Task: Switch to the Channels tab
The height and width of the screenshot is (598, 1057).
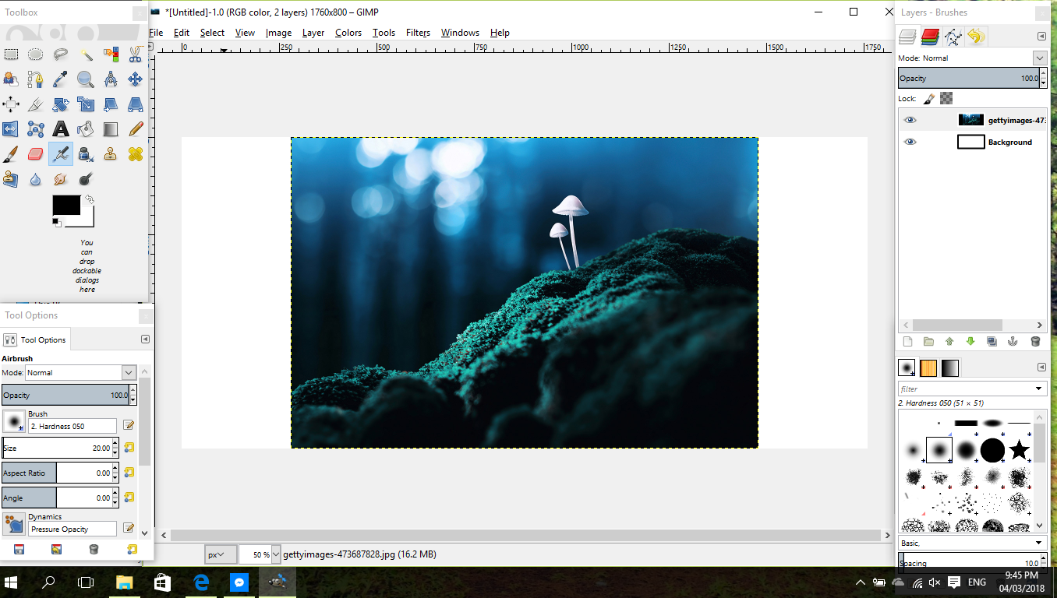Action: click(930, 36)
